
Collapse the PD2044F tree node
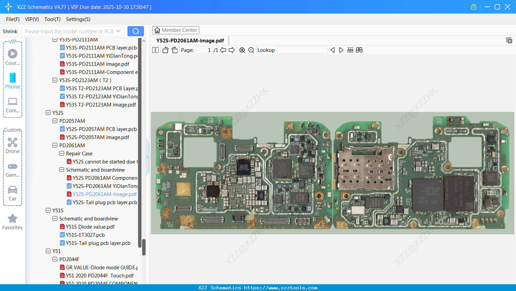[x=55, y=259]
